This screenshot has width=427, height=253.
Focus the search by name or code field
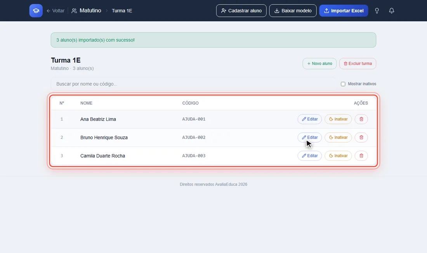click(194, 84)
